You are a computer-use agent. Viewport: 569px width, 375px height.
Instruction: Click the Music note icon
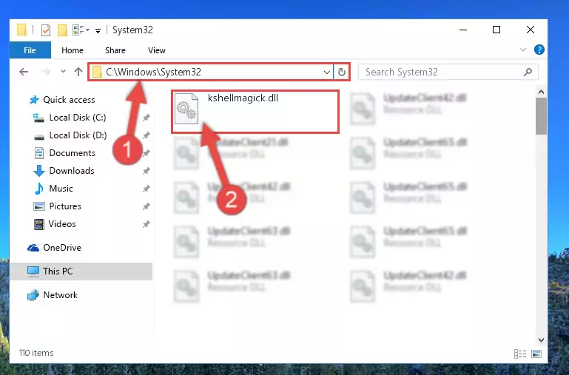pos(38,189)
